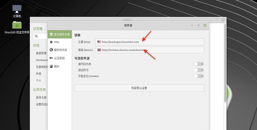Enable 不稳定包 (romeo) switch
The height and width of the screenshot is (130, 257).
pos(199,76)
